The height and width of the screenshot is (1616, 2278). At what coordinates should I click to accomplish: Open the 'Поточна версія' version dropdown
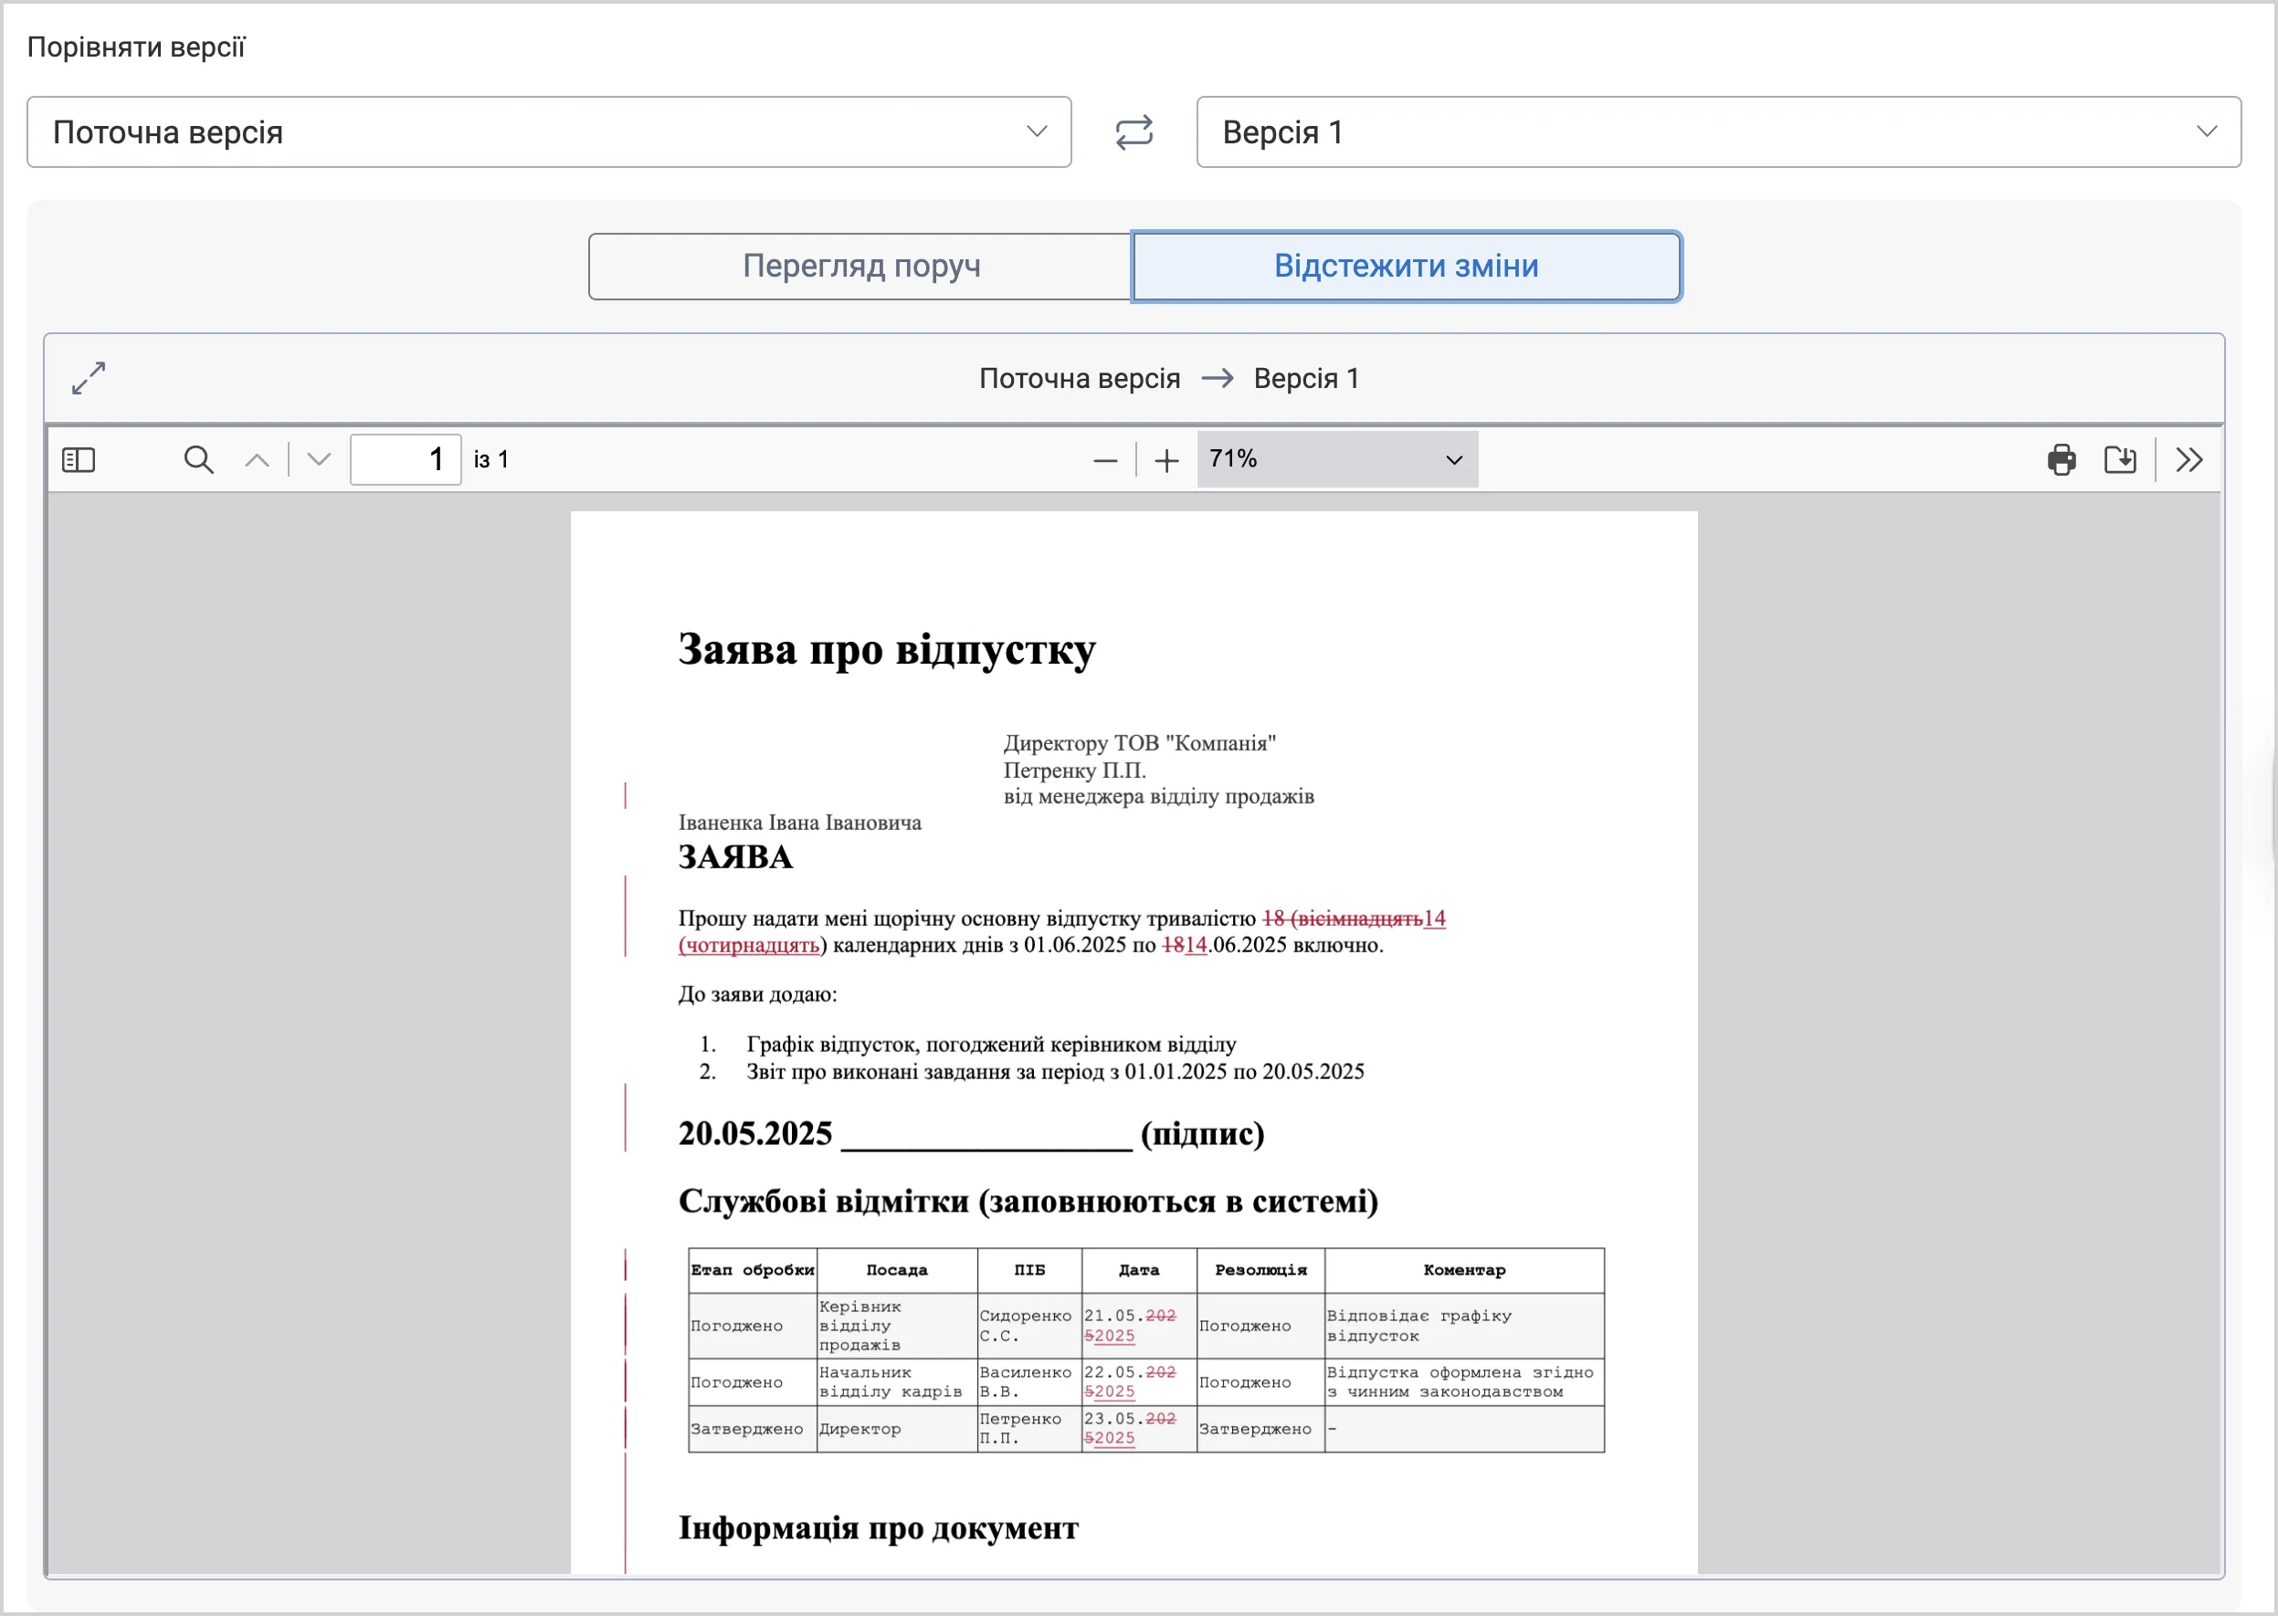(550, 132)
